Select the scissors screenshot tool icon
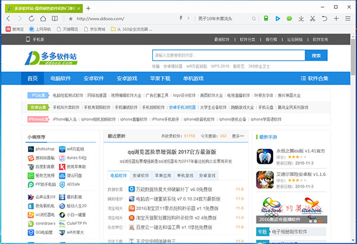This screenshot has width=357, height=244. 312,18
